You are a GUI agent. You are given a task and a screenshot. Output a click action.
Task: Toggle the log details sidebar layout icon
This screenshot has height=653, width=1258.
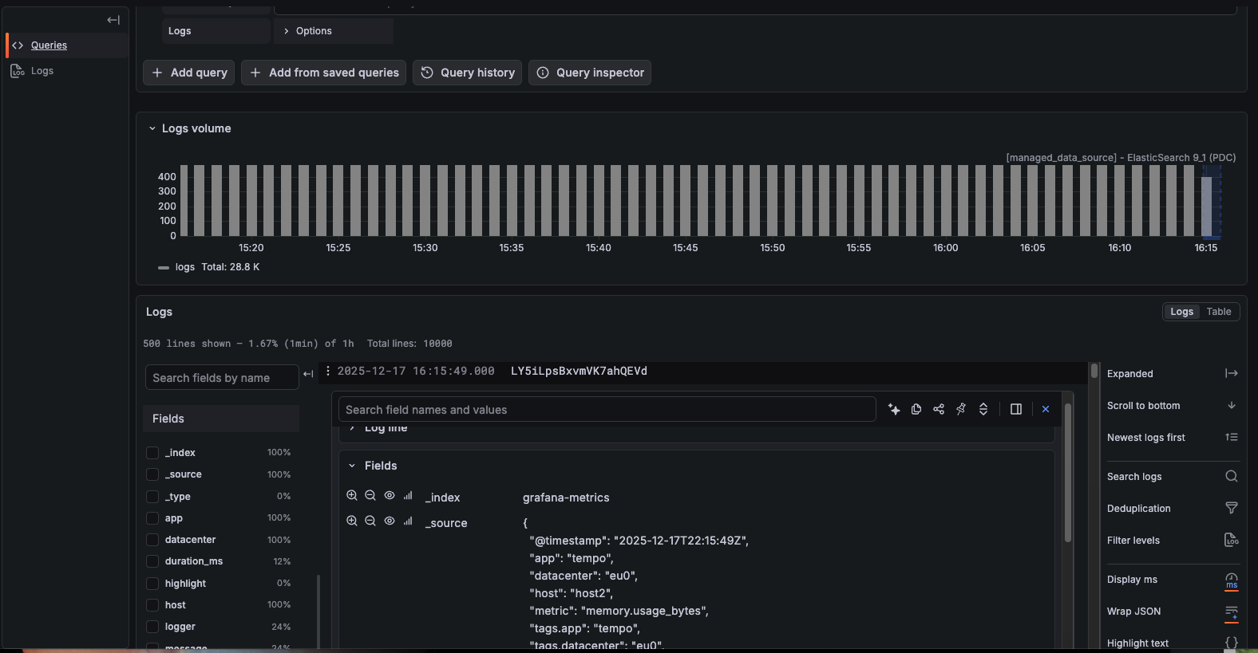click(x=1016, y=409)
